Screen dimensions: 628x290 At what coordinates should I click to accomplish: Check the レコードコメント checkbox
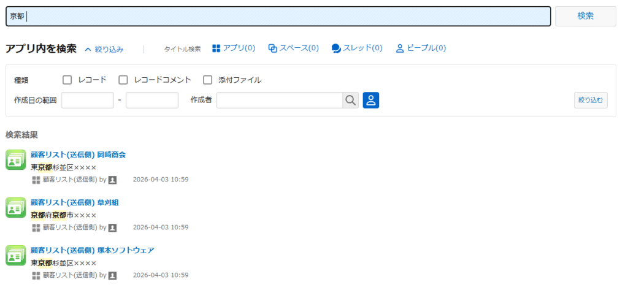[x=123, y=80]
